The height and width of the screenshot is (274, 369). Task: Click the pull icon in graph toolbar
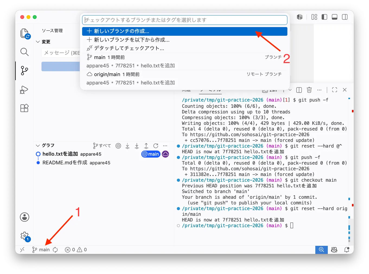click(137, 146)
